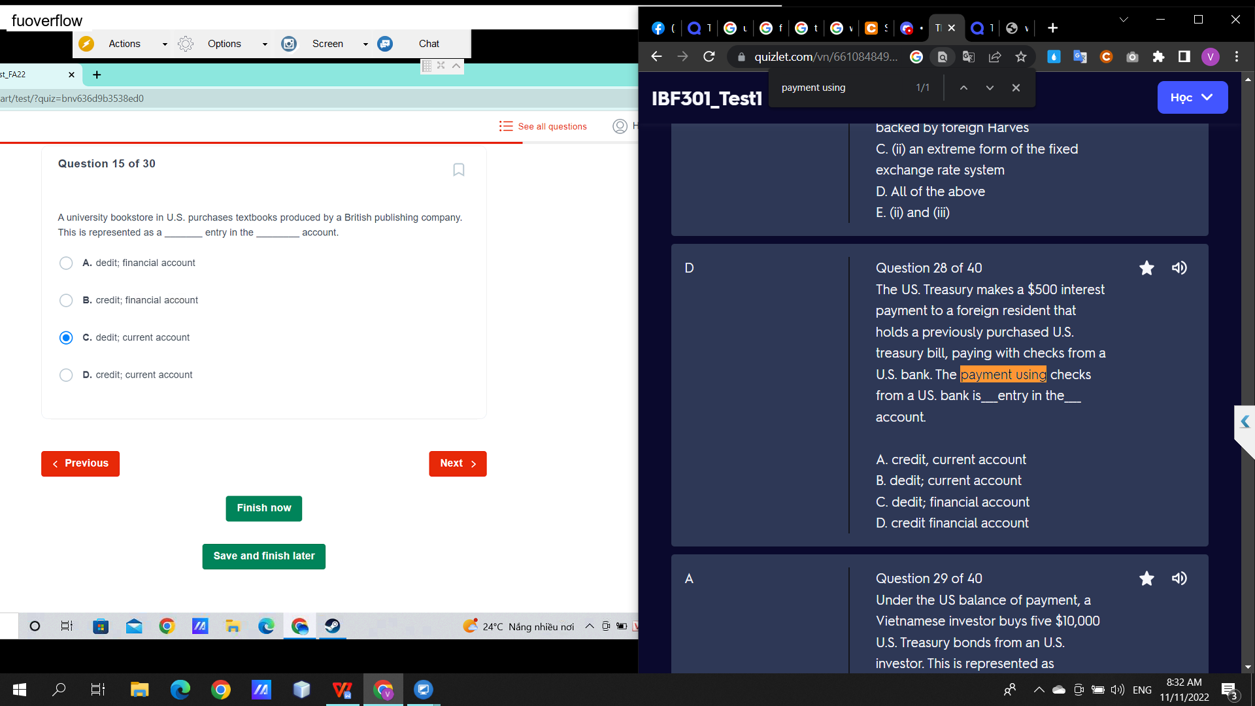Play audio for Question 28 of 40
Viewport: 1255px width, 706px height.
coord(1179,268)
